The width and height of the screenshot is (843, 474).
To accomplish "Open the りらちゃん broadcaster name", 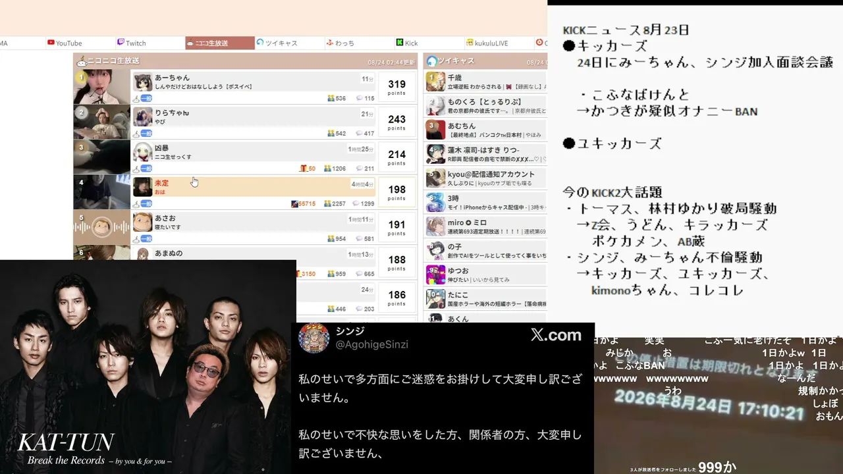I will (x=172, y=113).
